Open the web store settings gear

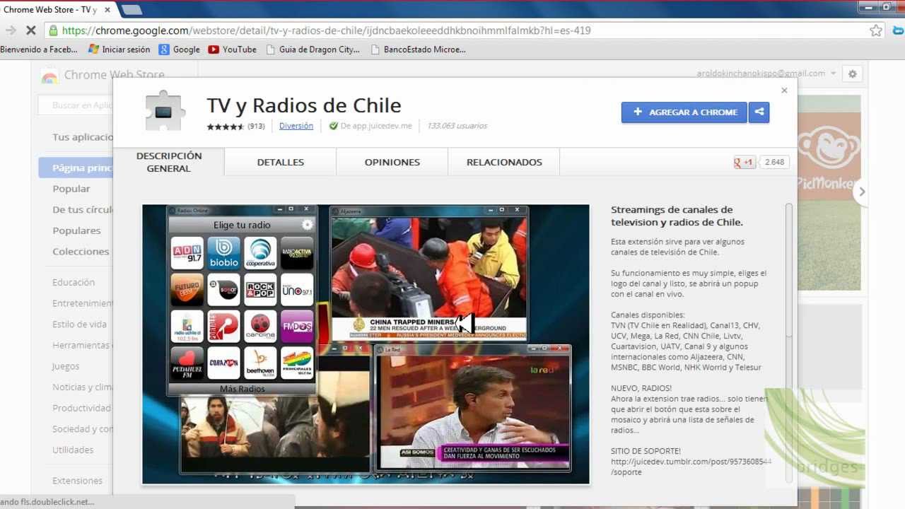[853, 74]
